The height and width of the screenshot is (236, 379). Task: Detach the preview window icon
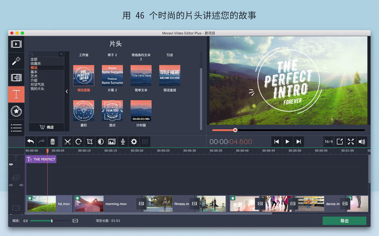click(340, 142)
